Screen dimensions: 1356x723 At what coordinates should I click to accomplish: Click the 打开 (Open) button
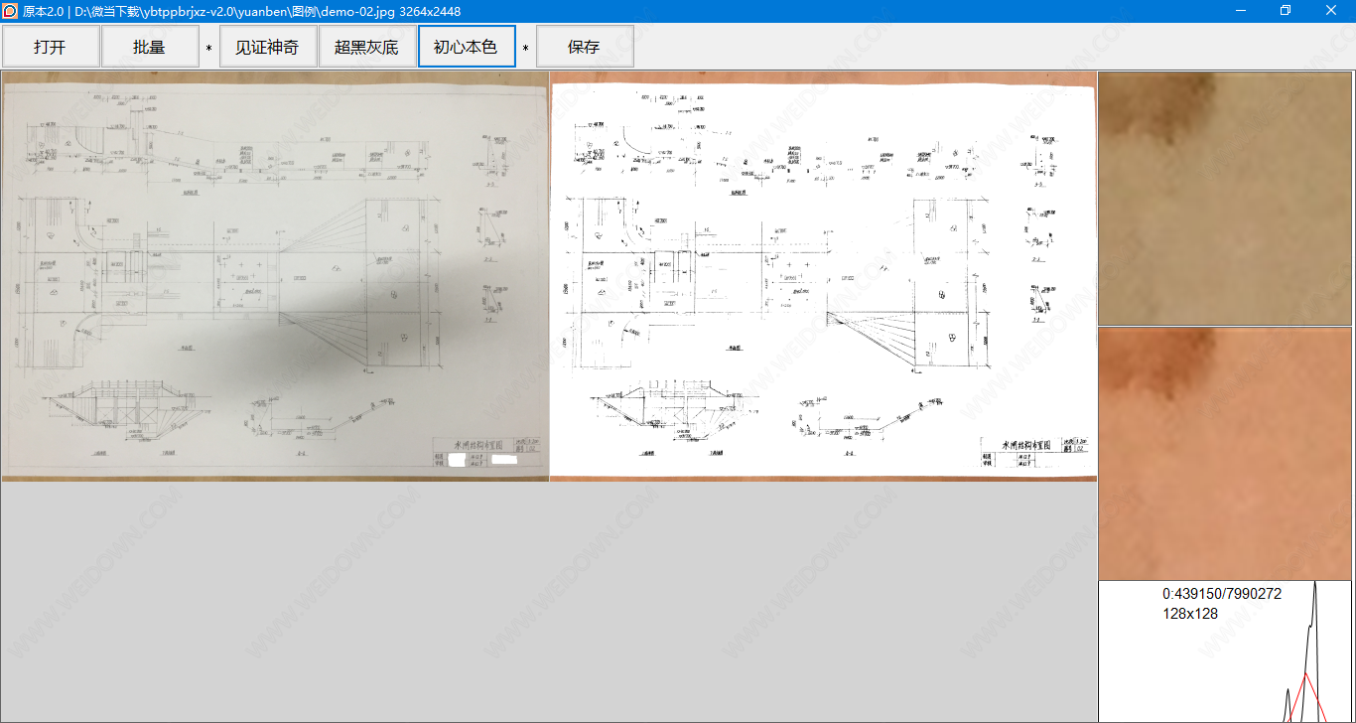click(51, 47)
